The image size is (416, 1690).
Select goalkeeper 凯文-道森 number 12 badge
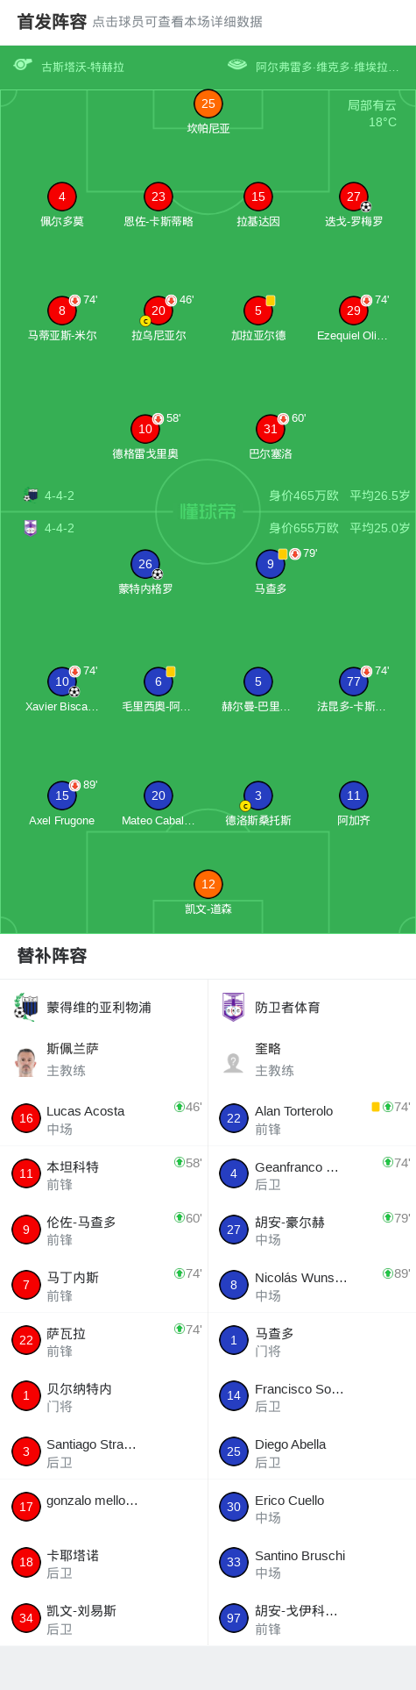[x=208, y=884]
